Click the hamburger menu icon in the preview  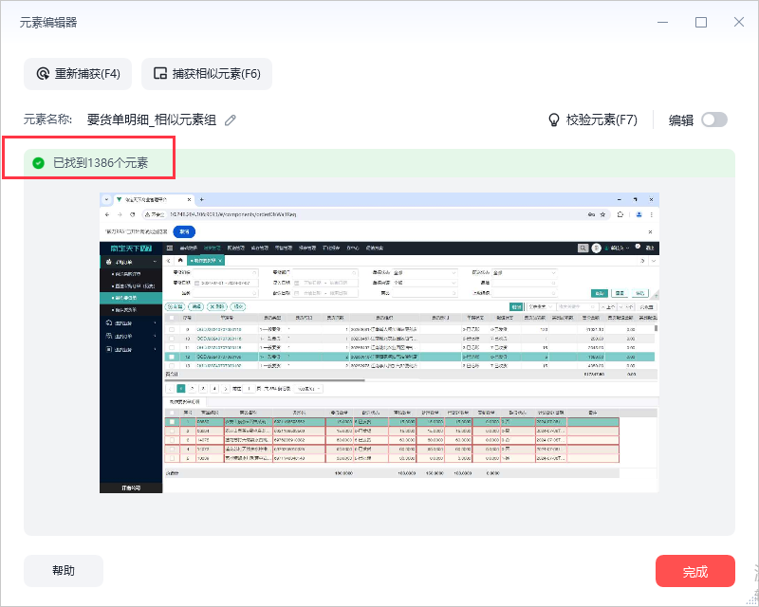[x=170, y=248]
